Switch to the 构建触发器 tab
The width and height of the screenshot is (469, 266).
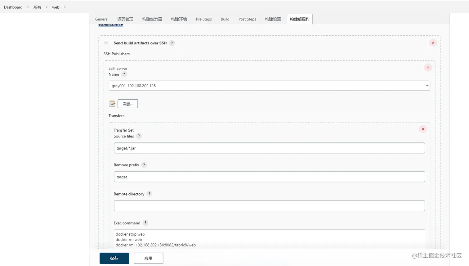[x=152, y=19]
